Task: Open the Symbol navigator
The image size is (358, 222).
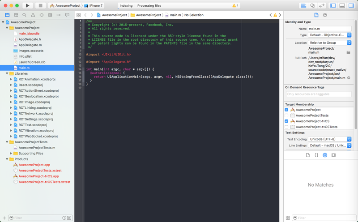Action: 16,15
